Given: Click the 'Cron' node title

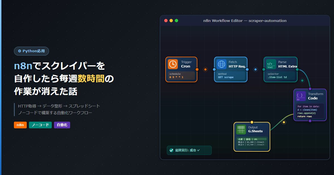Looking at the screenshot, I should [x=186, y=66].
